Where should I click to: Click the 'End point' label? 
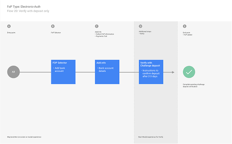point(186,33)
